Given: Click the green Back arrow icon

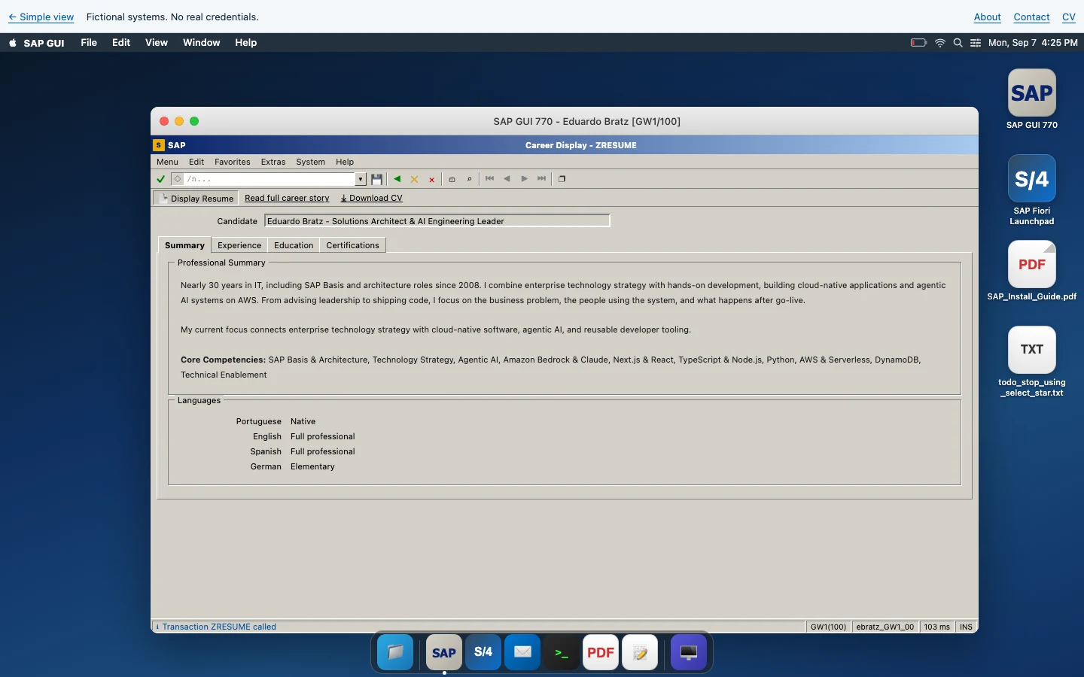Looking at the screenshot, I should tap(397, 179).
